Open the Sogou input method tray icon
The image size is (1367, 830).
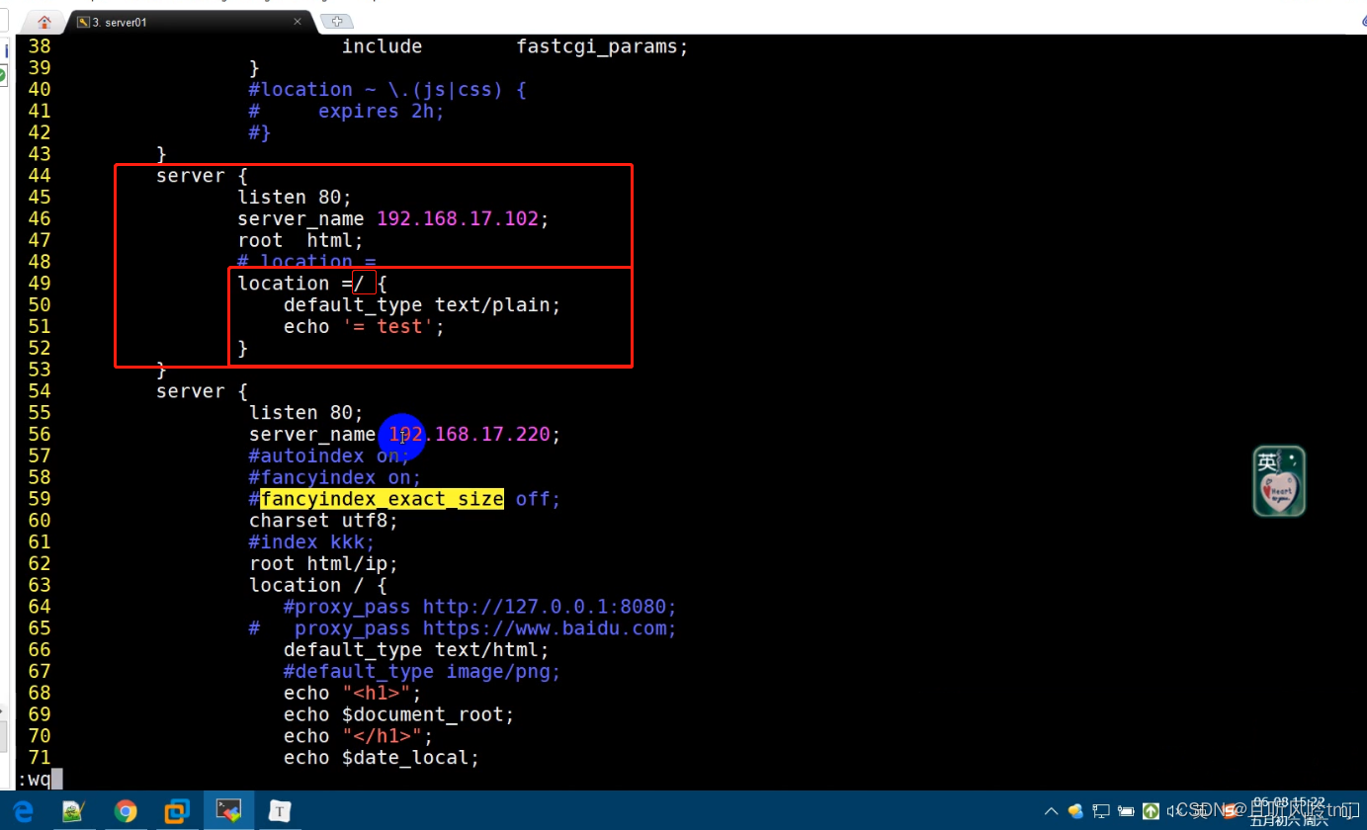click(1228, 811)
